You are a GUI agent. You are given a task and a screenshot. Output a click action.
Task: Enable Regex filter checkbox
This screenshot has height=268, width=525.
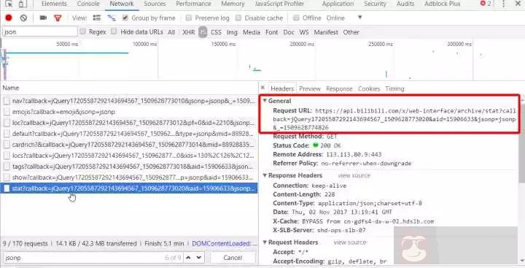tap(82, 31)
